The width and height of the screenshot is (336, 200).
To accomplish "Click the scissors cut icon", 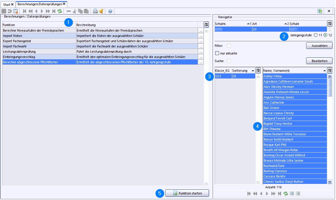I will 75,11.
